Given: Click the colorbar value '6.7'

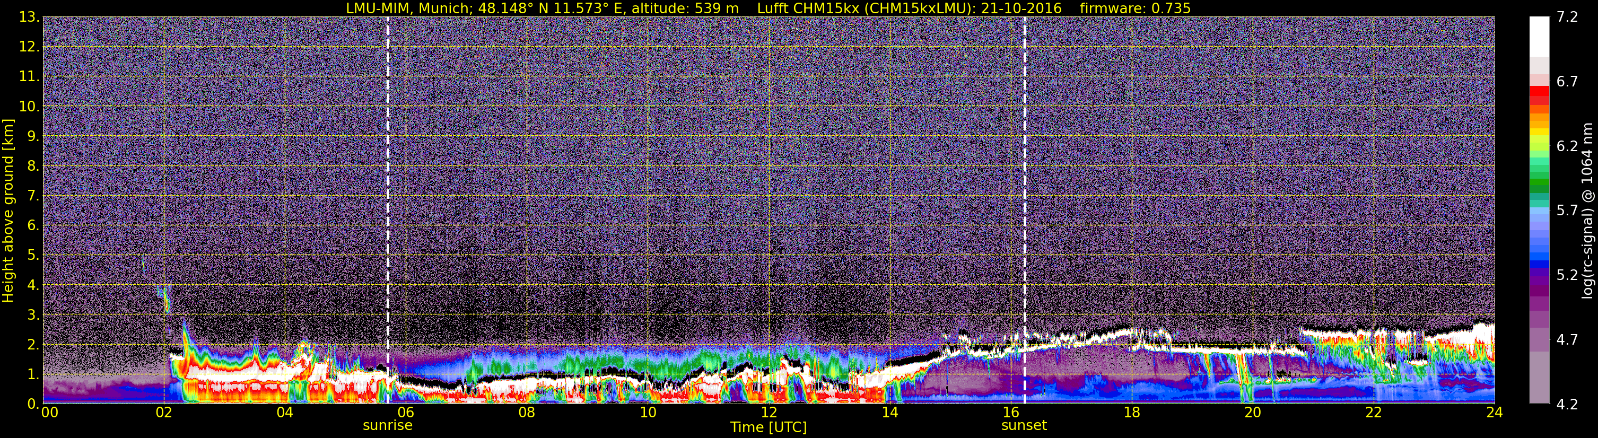Looking at the screenshot, I should tap(1567, 81).
